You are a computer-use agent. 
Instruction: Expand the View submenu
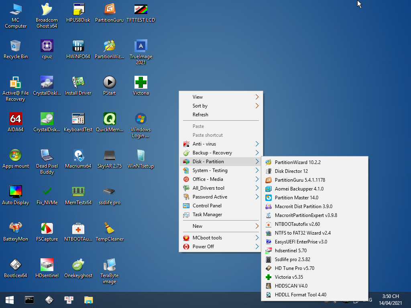pos(221,97)
